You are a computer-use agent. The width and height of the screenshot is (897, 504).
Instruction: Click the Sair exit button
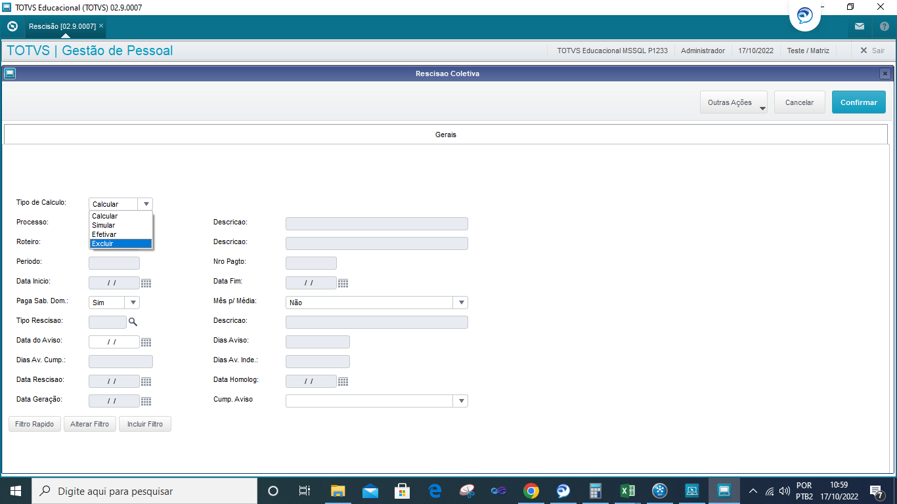point(872,51)
